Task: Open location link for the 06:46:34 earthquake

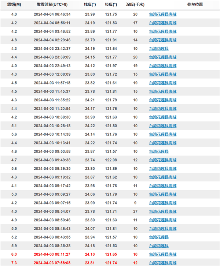Action: pyautogui.click(x=163, y=14)
